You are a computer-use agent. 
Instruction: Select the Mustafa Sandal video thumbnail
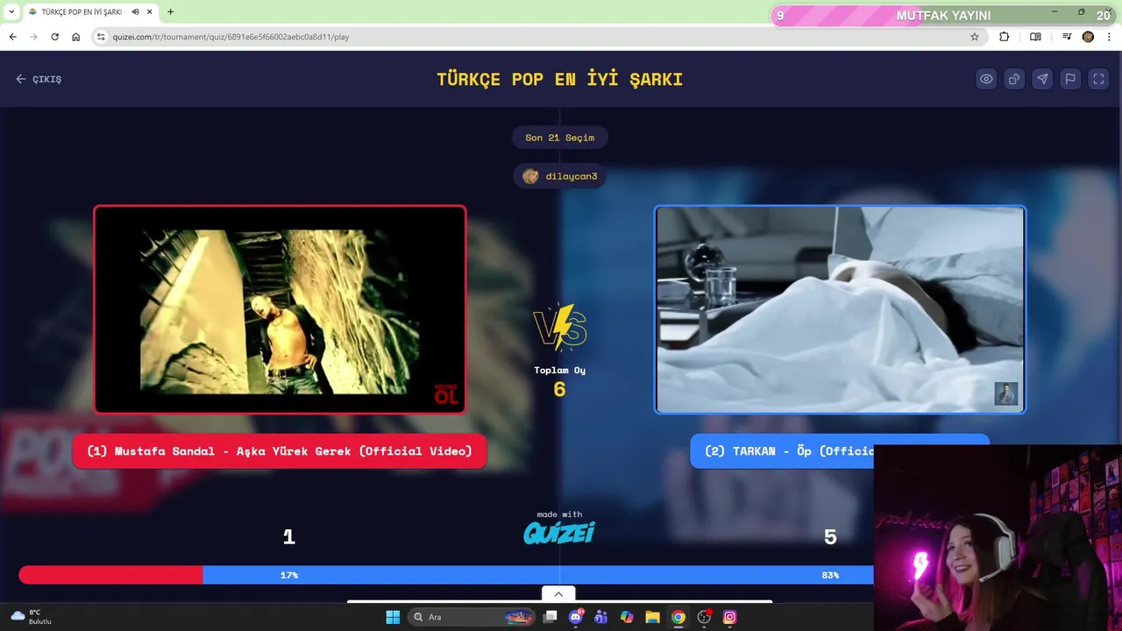[280, 309]
